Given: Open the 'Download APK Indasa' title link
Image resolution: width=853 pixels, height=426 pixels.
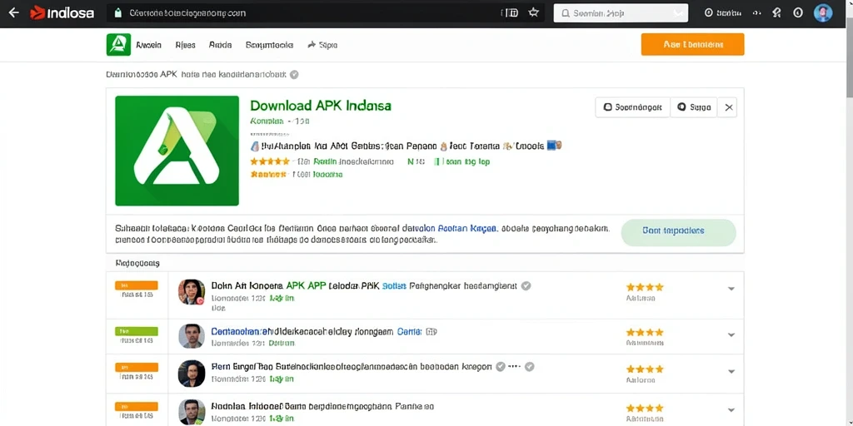Looking at the screenshot, I should click(x=321, y=105).
